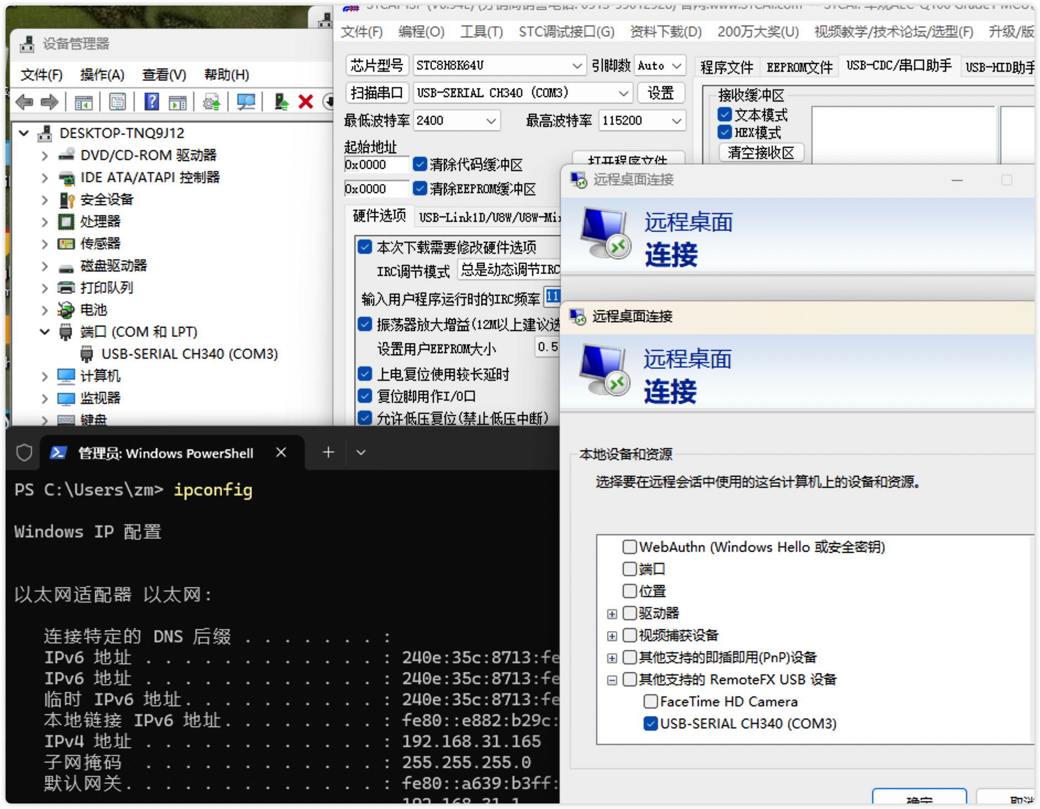Toggle 文本模式 checkbox in receive buffer
Screen dimensions: 1040x809
click(725, 115)
